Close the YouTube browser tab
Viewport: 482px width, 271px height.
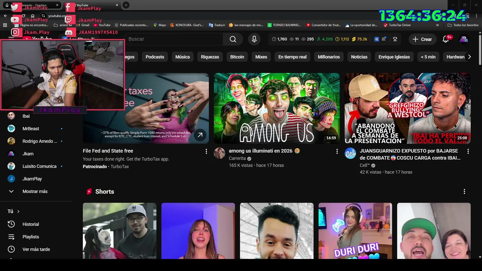117,5
